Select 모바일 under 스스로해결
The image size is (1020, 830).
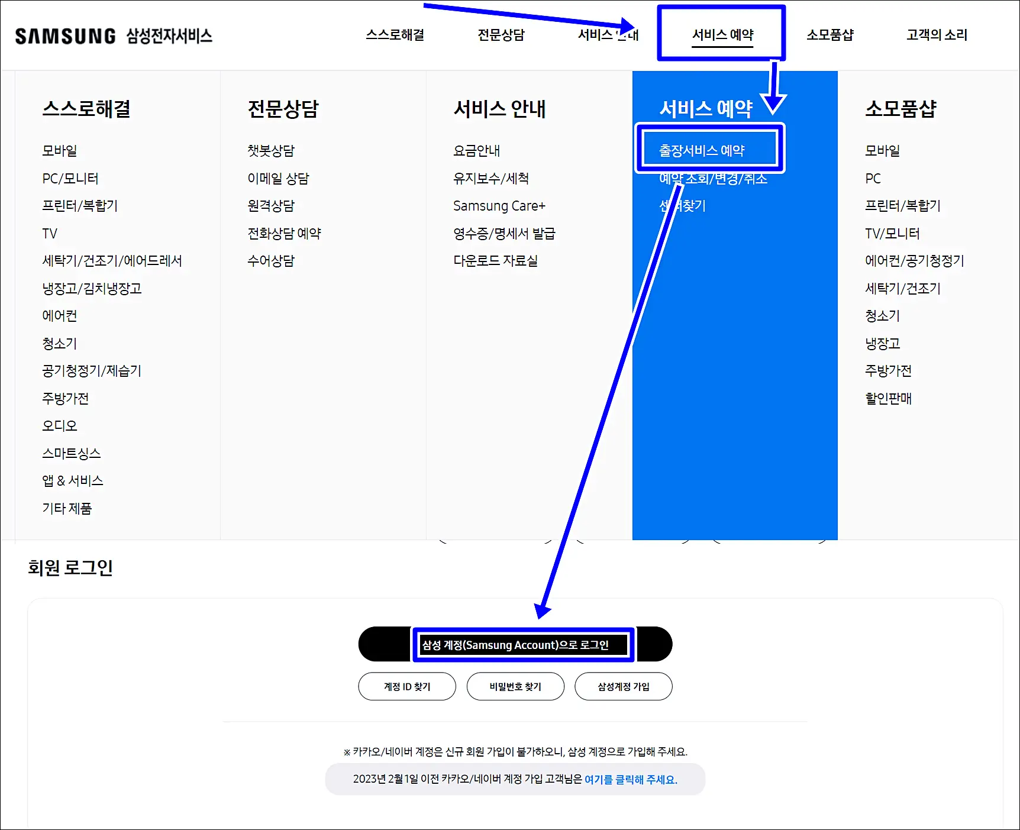tap(60, 151)
